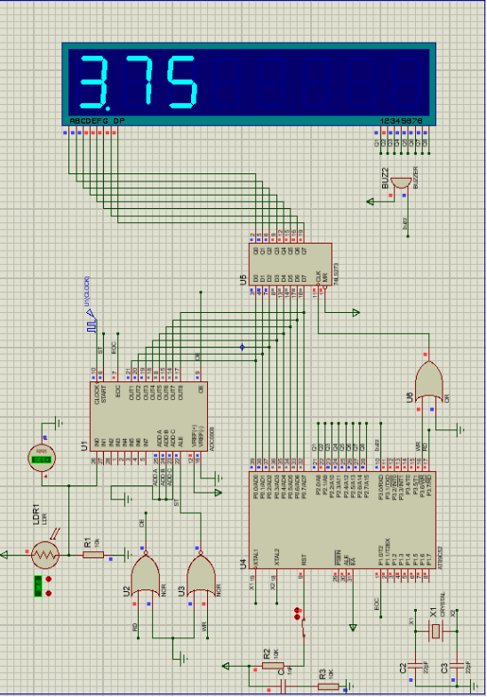Click the BUZ2 buzzer component
This screenshot has width=487, height=697.
402,183
